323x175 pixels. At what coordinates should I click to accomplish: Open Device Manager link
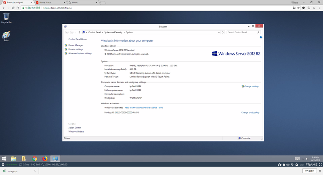pyautogui.click(x=76, y=45)
